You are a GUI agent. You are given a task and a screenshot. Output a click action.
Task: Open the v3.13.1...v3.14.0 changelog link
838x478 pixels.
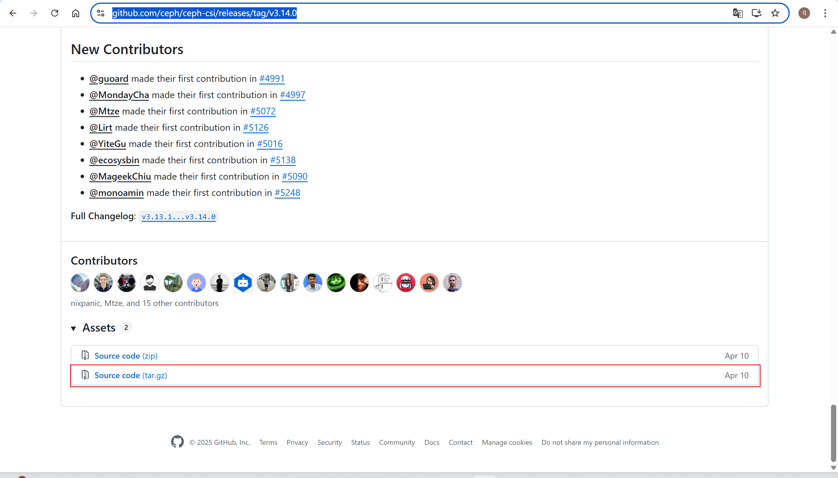point(178,217)
